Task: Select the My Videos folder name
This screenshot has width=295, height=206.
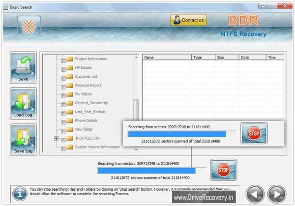Action: tap(83, 94)
